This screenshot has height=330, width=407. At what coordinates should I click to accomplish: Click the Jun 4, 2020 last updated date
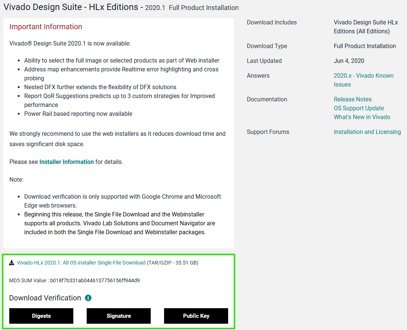349,61
